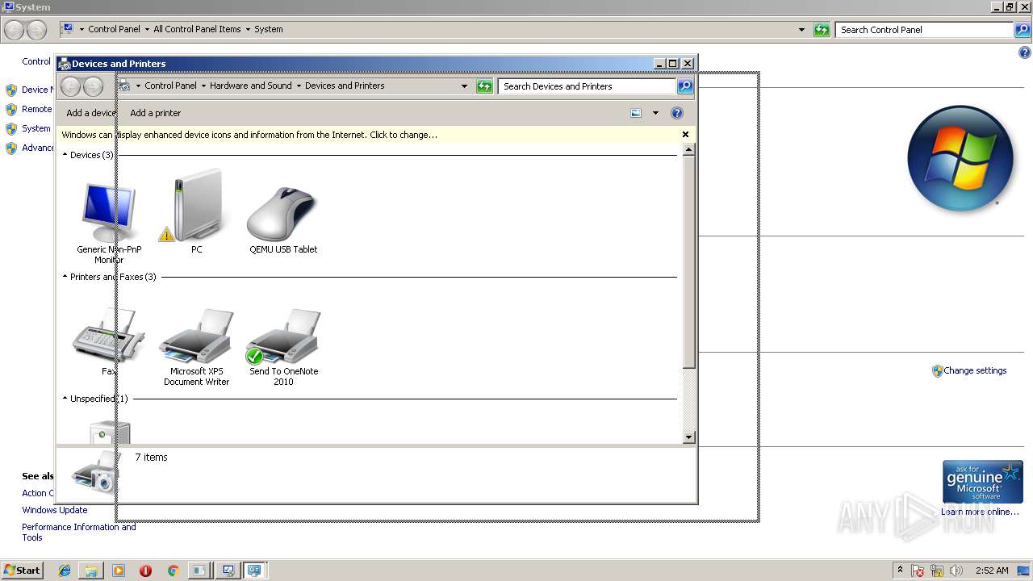Image resolution: width=1033 pixels, height=581 pixels.
Task: Click Control Panel breadcrumb in Devices window
Action: (x=170, y=86)
